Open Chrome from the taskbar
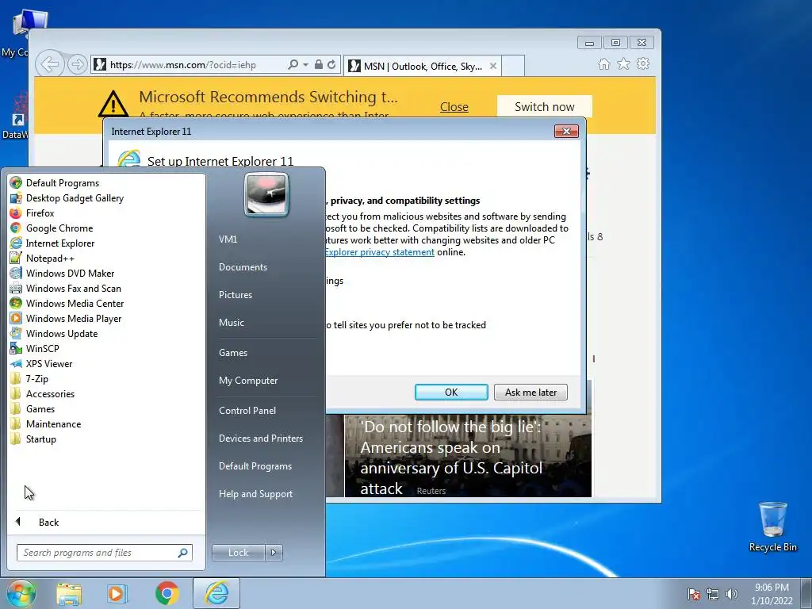 coord(167,593)
